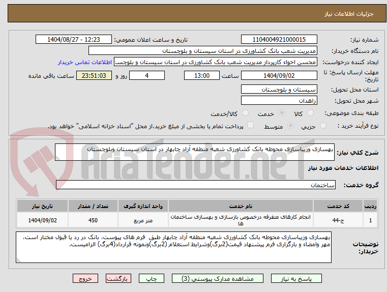387x292 pixels.
Task: Click the 'پاسخ به نیاز' button
Action: 296,278
